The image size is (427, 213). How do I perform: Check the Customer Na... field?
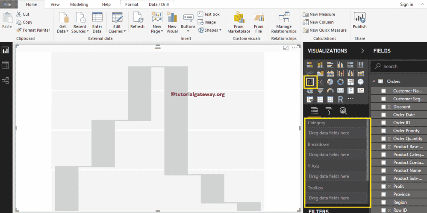click(383, 91)
